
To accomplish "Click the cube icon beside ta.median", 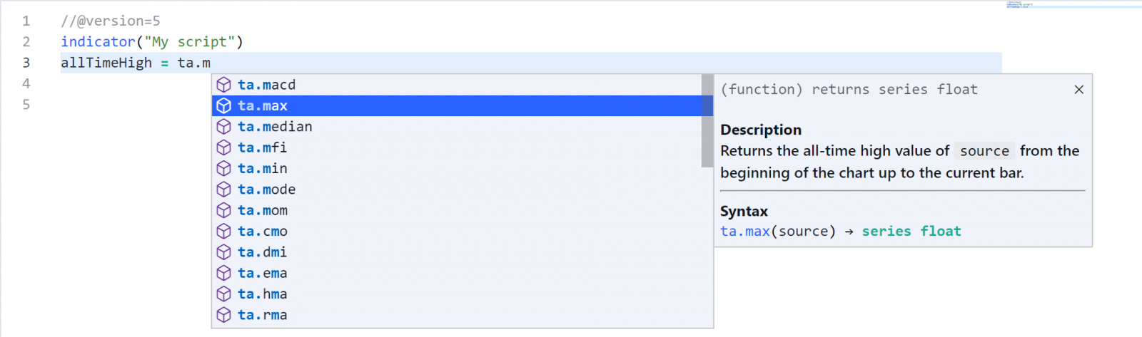I will [x=223, y=127].
